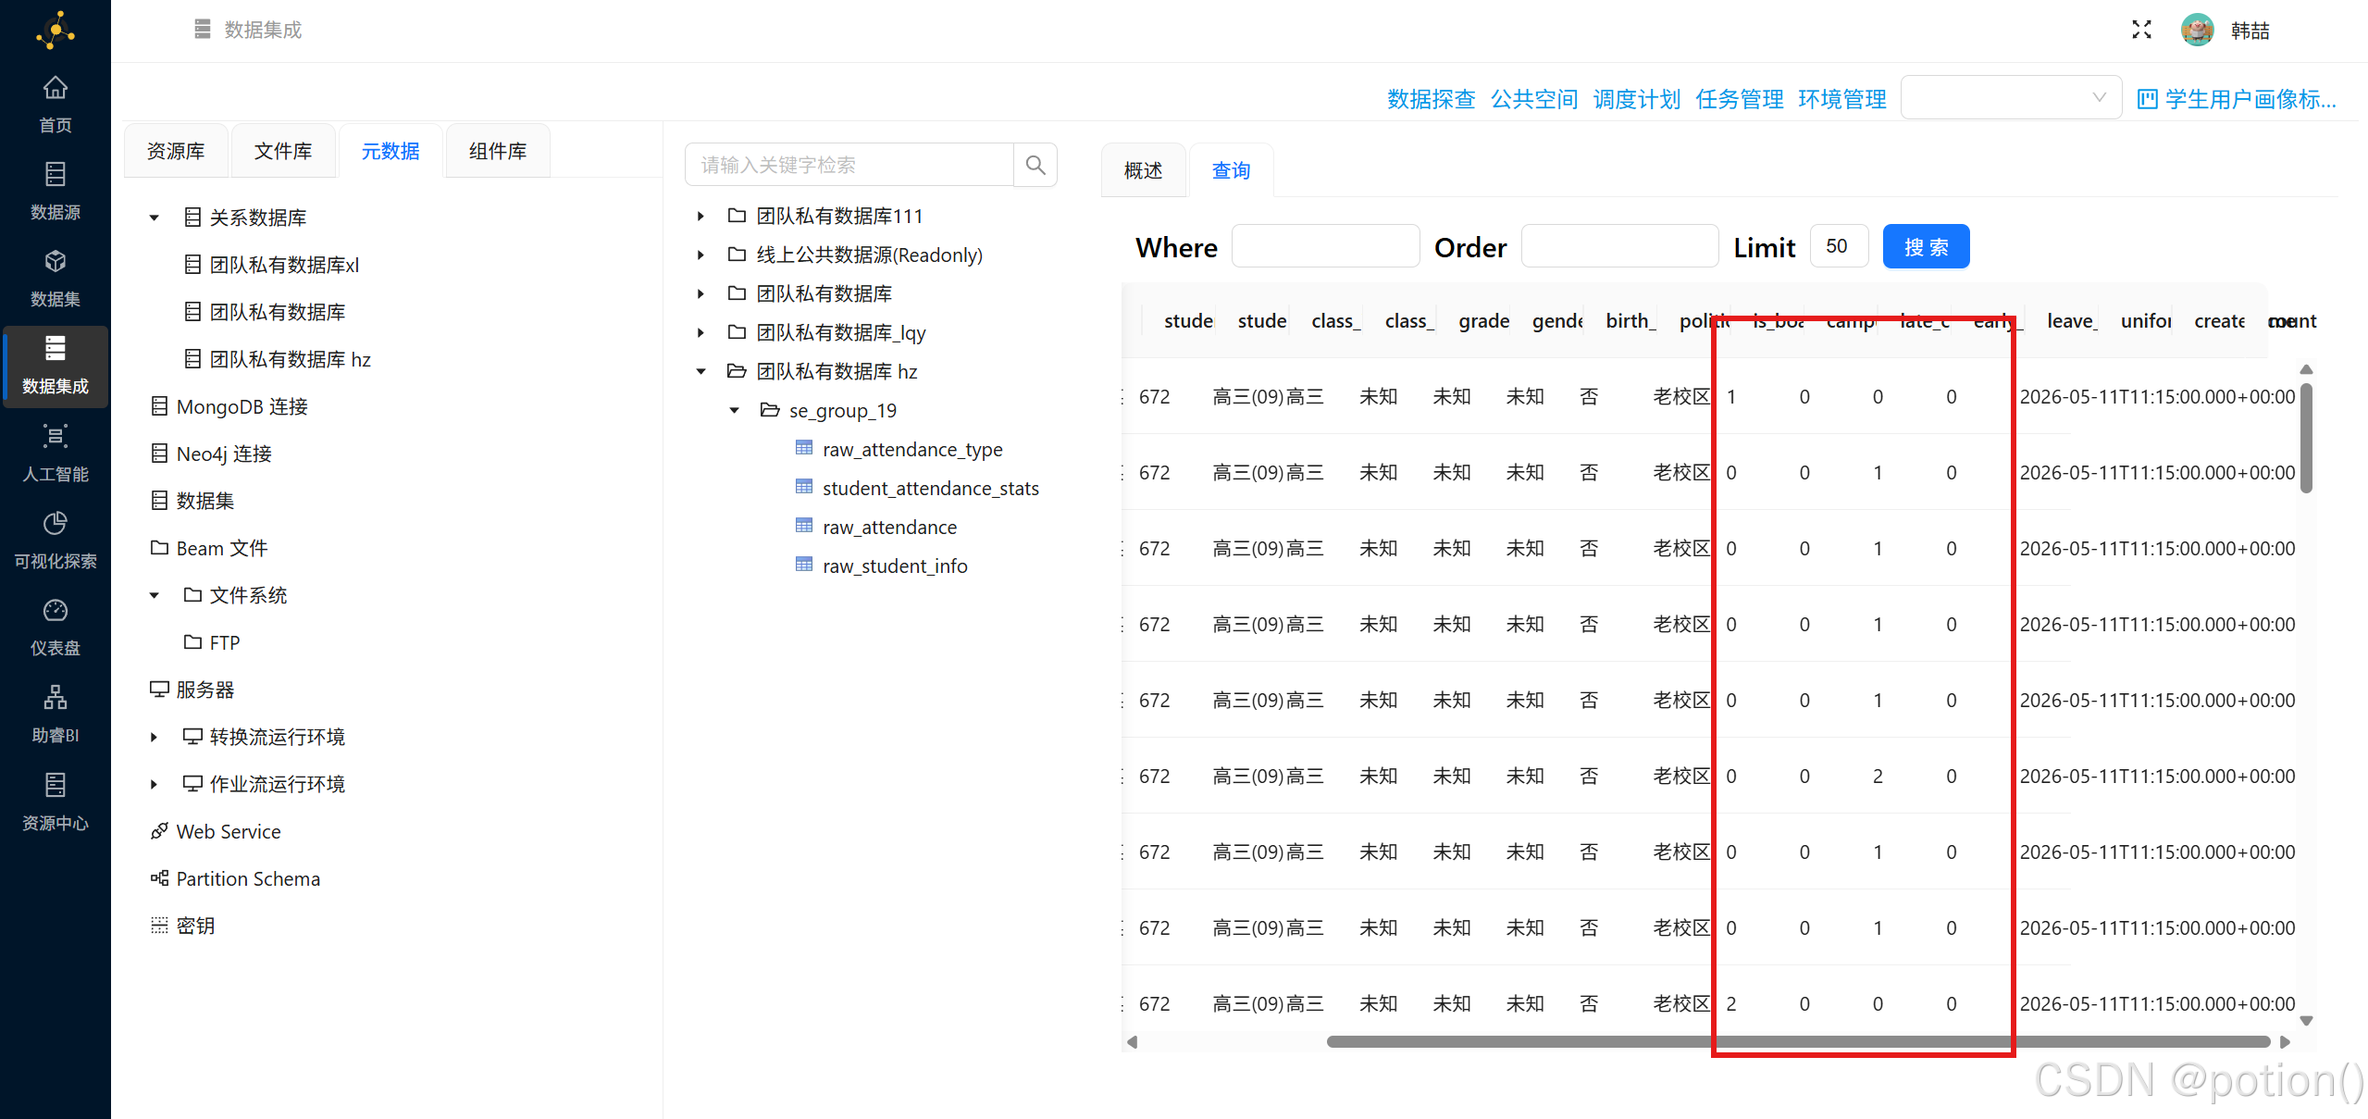Click the Partition Schema icon

tap(159, 878)
